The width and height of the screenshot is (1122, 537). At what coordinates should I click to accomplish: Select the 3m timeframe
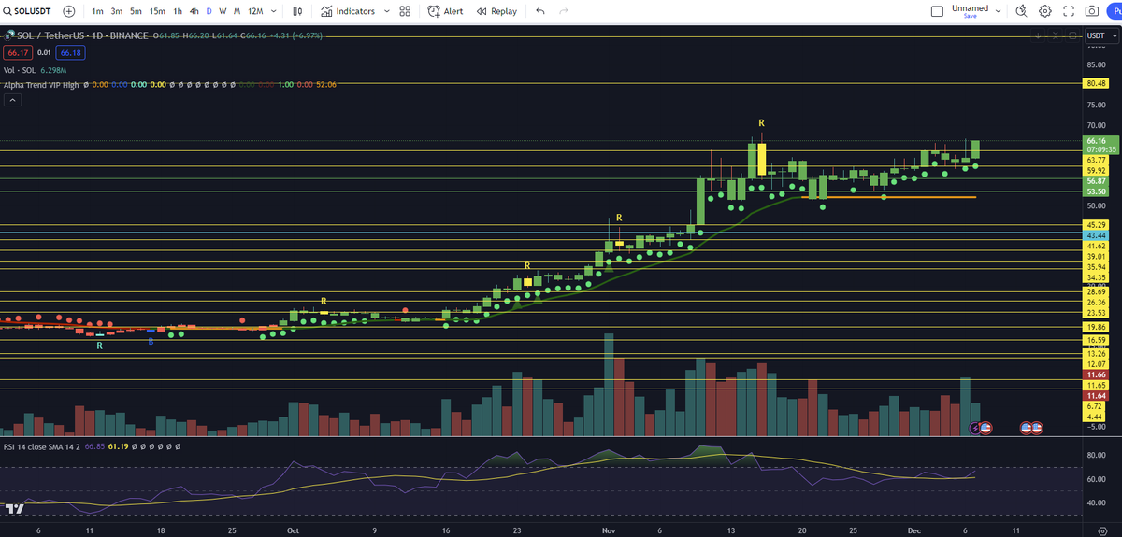pyautogui.click(x=116, y=11)
